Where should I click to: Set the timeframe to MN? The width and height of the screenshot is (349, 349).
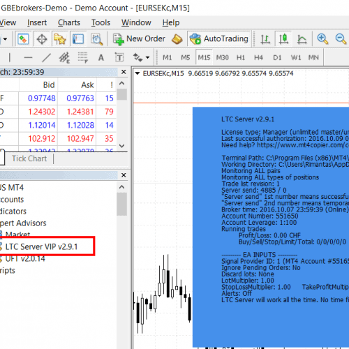[x=313, y=57]
